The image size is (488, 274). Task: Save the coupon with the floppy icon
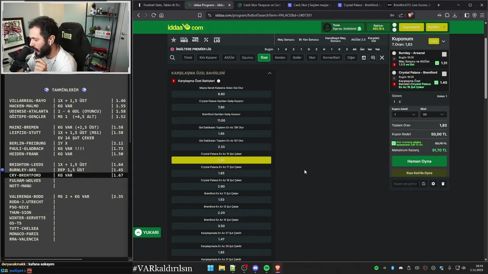tap(424, 184)
